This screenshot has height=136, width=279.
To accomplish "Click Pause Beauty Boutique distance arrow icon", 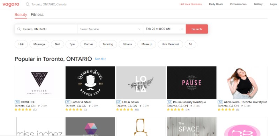I will tap(191, 106).
